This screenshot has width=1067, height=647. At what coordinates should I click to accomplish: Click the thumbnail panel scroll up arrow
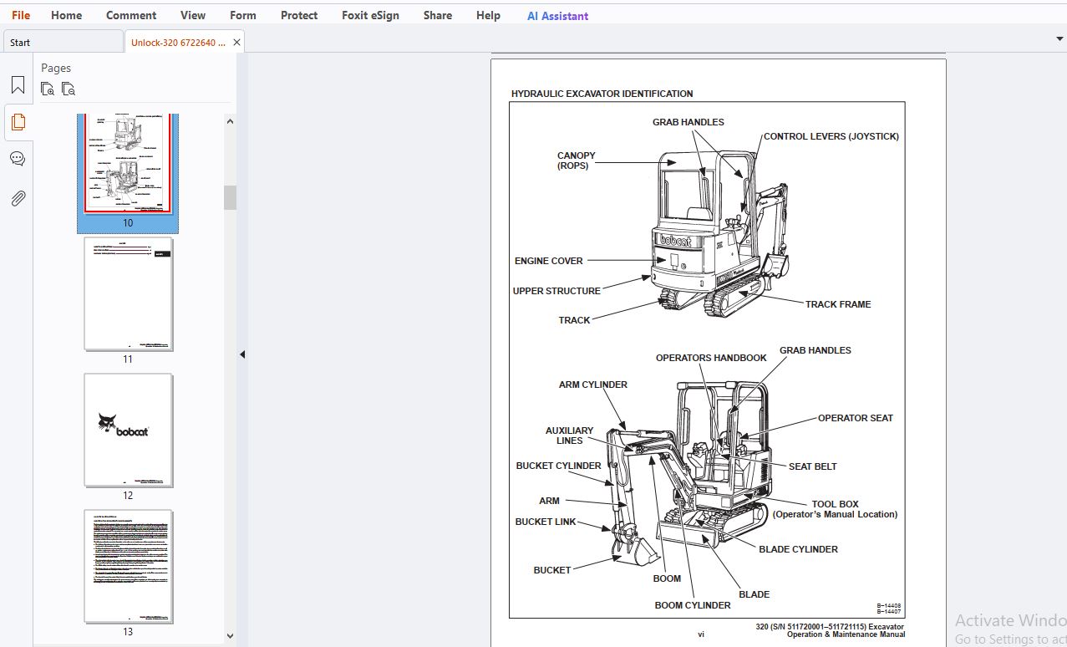231,121
